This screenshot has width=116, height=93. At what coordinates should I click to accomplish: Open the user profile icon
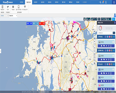point(106,2)
